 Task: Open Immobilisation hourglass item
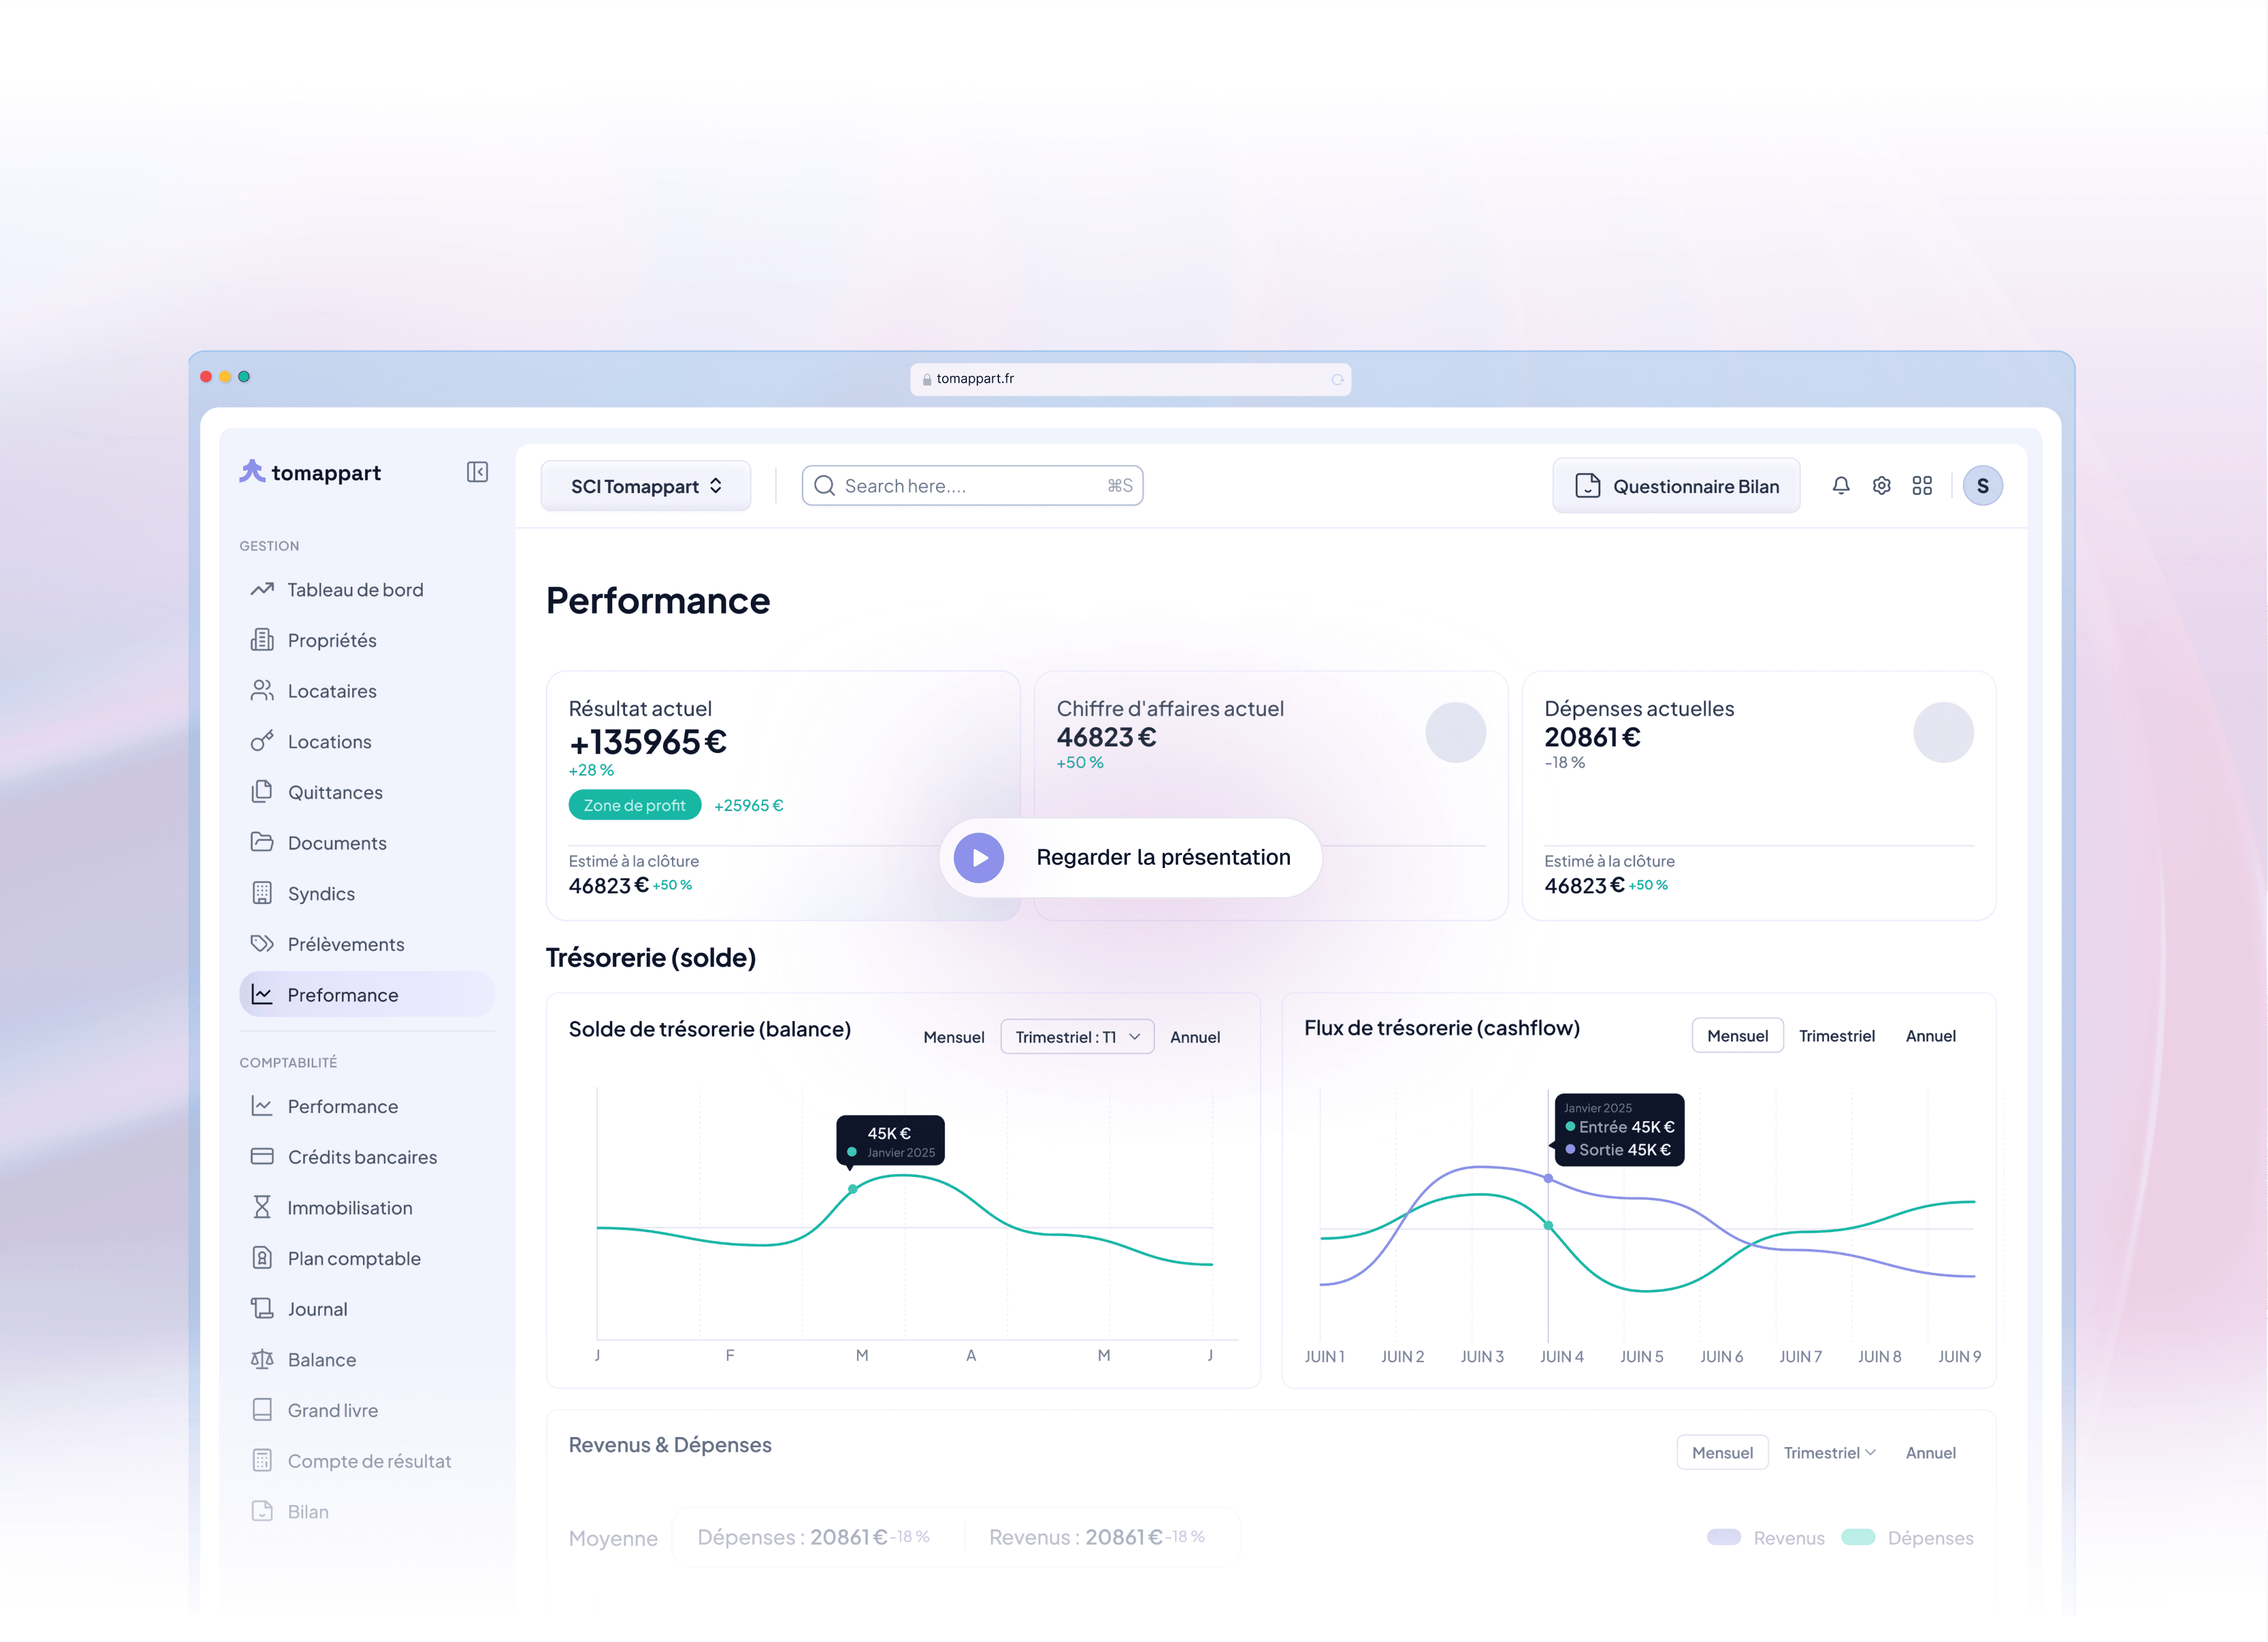pos(349,1208)
